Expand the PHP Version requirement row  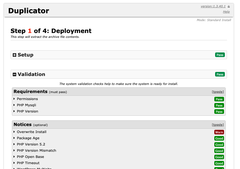click(x=27, y=111)
